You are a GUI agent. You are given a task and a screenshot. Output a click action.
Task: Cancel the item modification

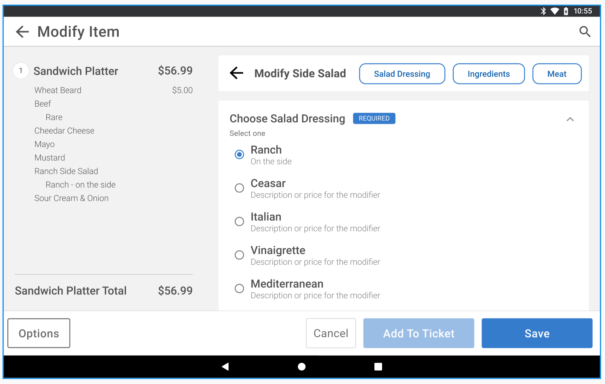pyautogui.click(x=331, y=333)
